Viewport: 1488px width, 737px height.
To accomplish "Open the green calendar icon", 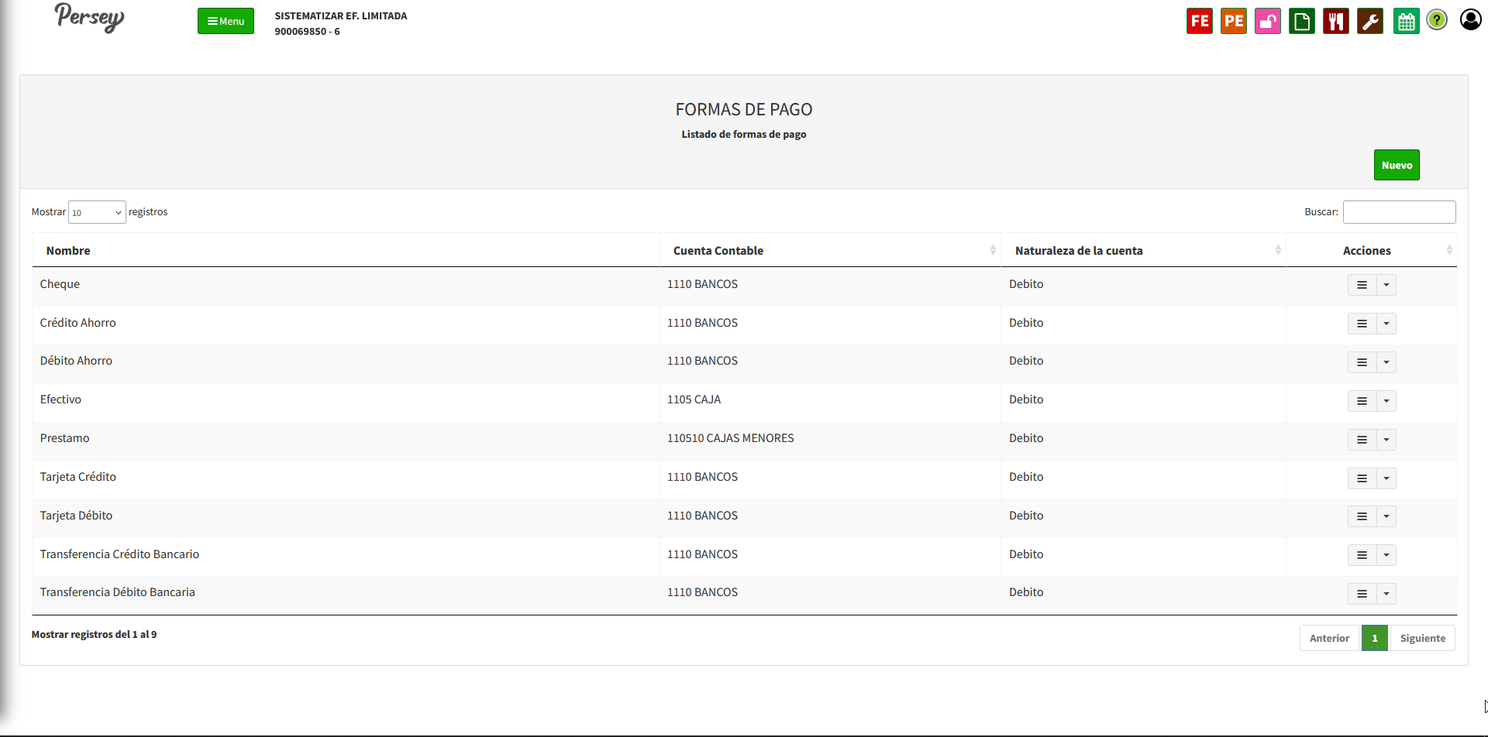I will coord(1406,21).
